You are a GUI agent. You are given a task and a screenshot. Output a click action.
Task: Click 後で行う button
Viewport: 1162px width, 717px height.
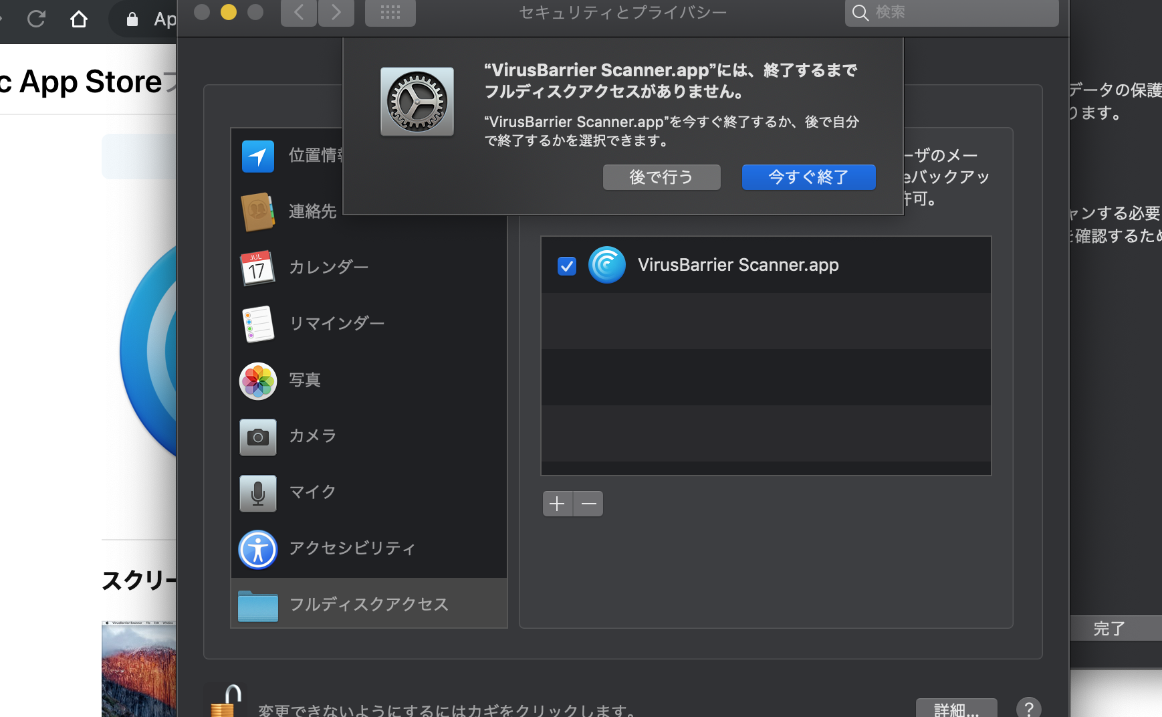(662, 177)
